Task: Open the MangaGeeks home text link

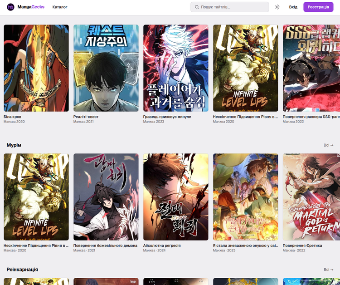Action: click(31, 7)
